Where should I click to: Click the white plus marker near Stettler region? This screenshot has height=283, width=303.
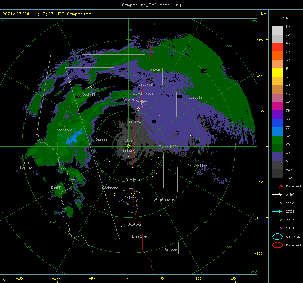tap(190, 135)
